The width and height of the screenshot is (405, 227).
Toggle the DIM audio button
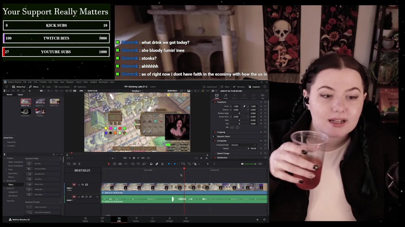pyautogui.click(x=260, y=164)
